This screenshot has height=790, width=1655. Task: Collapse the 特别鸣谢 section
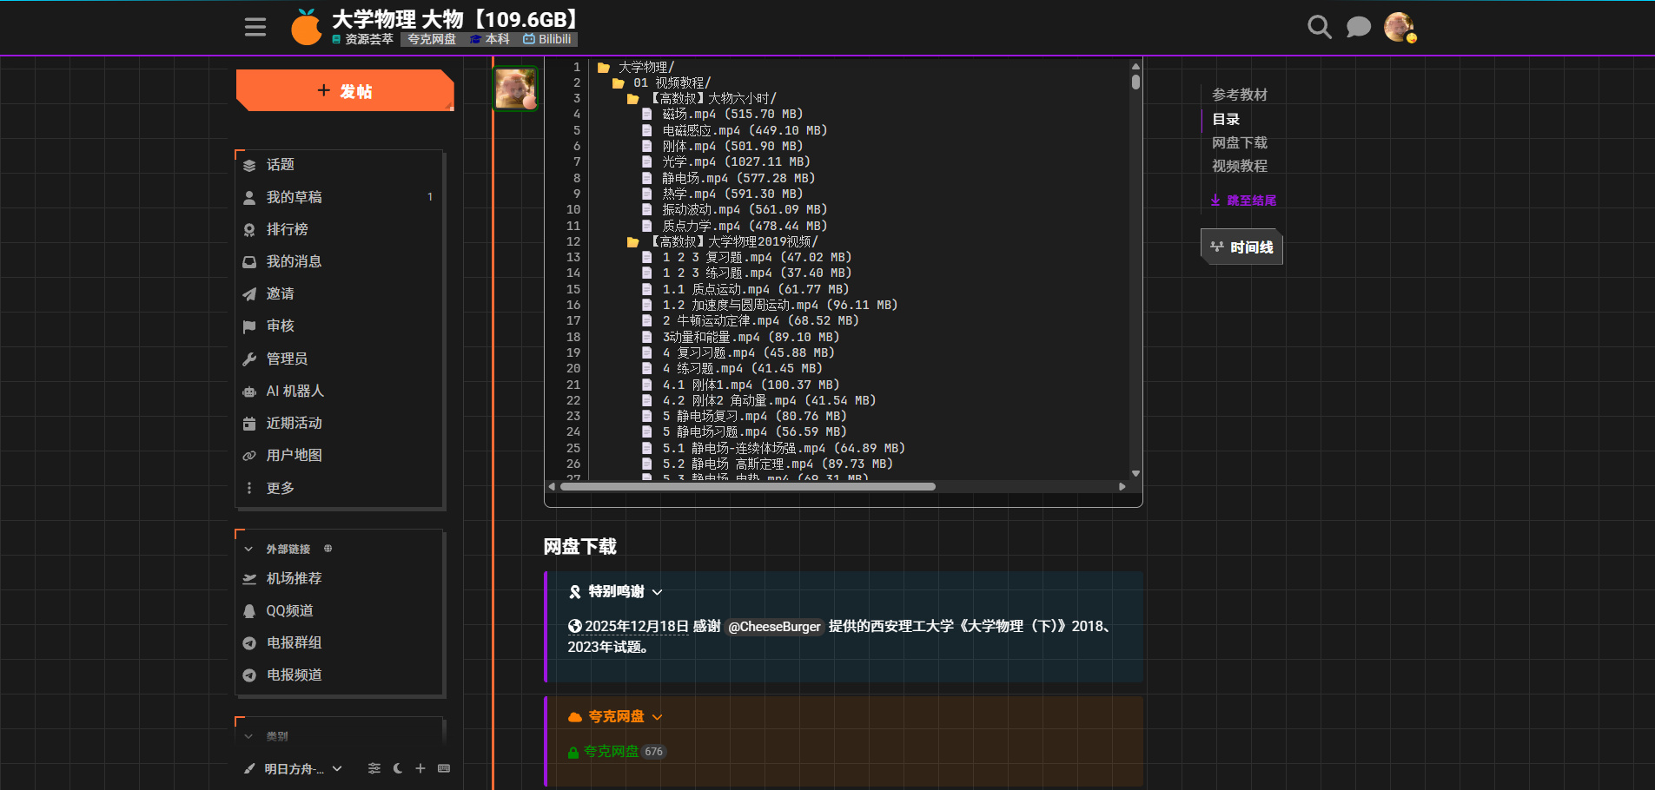pyautogui.click(x=657, y=592)
